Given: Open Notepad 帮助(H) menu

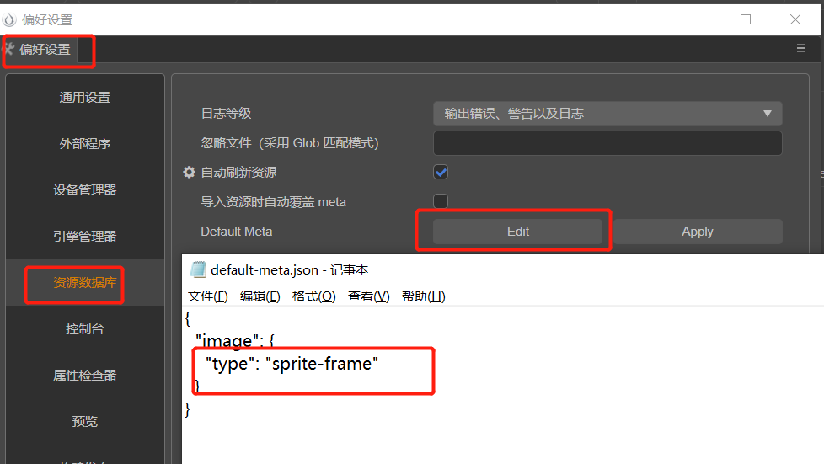Looking at the screenshot, I should pyautogui.click(x=423, y=296).
